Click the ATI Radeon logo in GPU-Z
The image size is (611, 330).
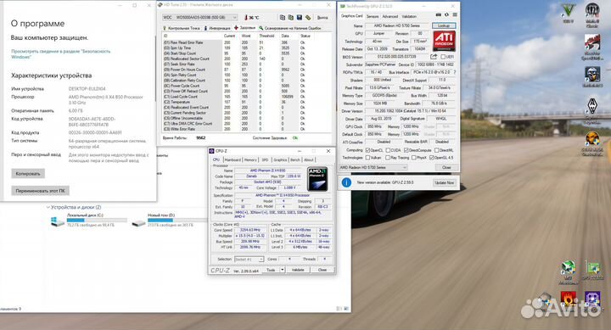(444, 41)
